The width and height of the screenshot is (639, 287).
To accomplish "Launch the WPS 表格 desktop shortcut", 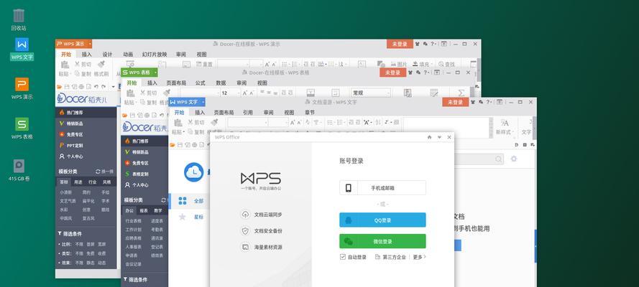I will 22,128.
